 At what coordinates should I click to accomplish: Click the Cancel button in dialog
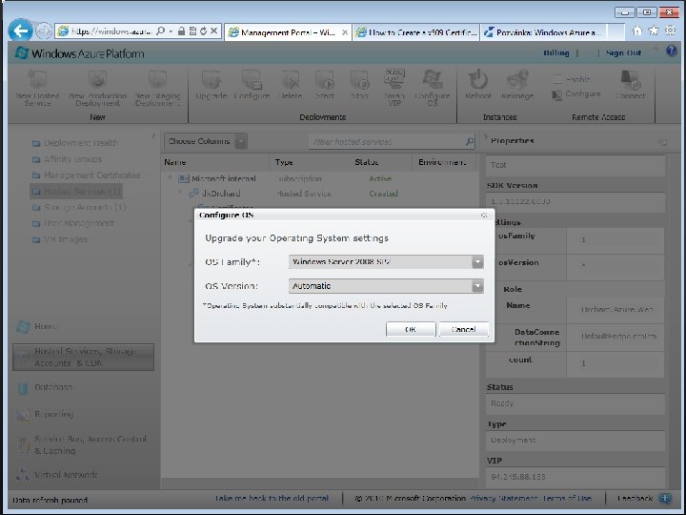(x=463, y=329)
